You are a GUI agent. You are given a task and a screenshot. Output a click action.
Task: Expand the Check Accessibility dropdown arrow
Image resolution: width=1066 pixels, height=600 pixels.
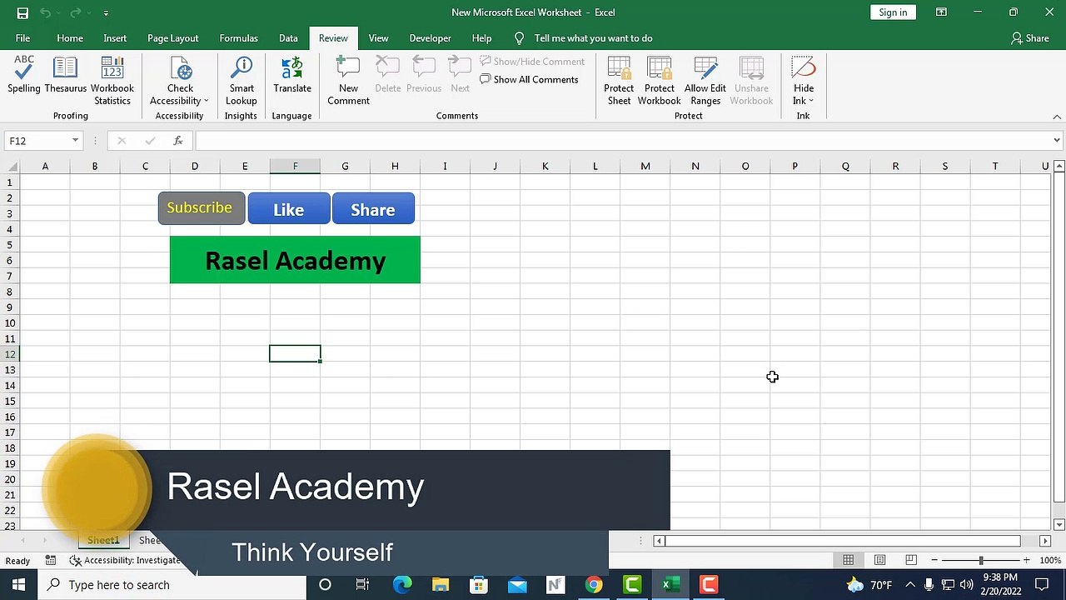pos(206,101)
